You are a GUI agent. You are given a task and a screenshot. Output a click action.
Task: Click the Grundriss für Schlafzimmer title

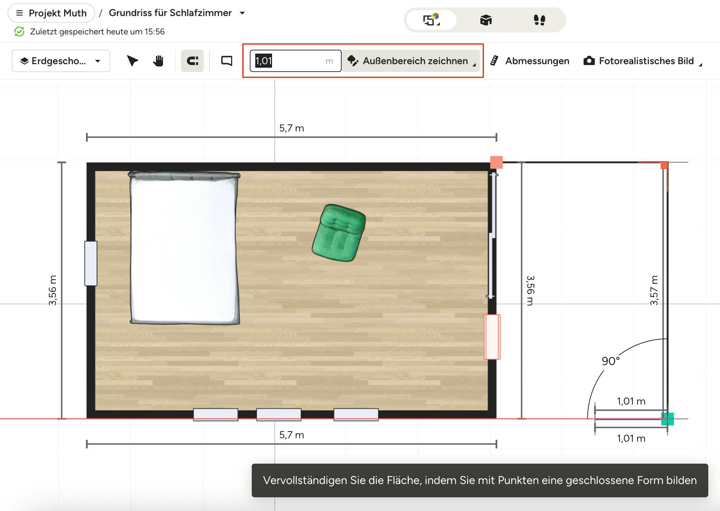click(x=170, y=13)
